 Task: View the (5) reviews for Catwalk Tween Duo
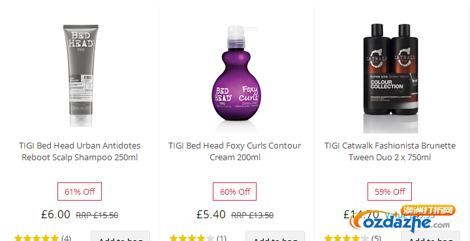[376, 238]
